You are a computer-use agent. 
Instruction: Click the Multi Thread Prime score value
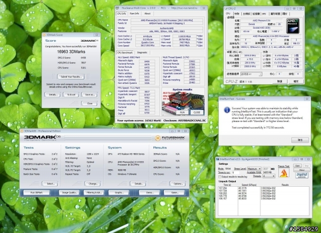click(x=192, y=82)
